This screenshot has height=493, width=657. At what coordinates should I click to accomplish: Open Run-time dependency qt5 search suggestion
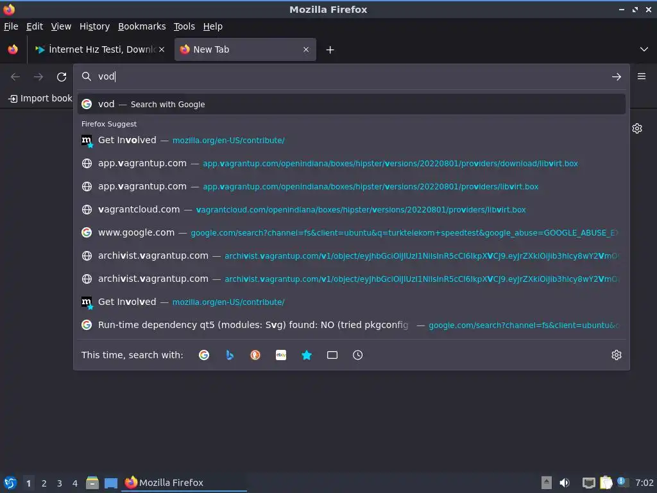tap(351, 325)
